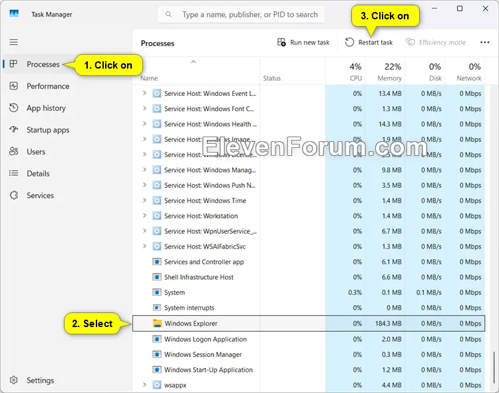Click the Users sidebar icon
Screen dimensions: 499x393
[14, 151]
